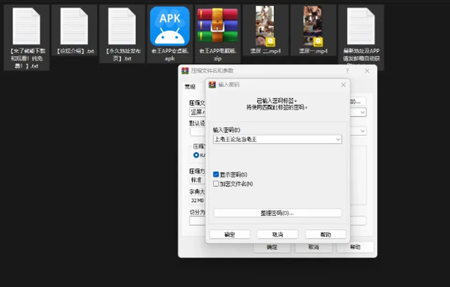Click 帮助 in the 压缩文件名和参数 dialog
Viewport: 450px width, 287px height.
[x=355, y=247]
